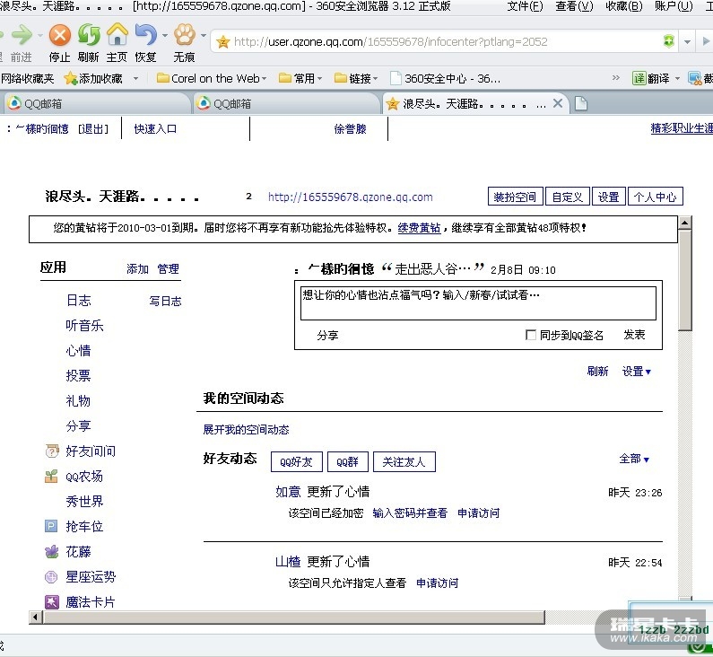
Task: Click 添加收藏 star icon in bookmarks bar
Action: (71, 79)
